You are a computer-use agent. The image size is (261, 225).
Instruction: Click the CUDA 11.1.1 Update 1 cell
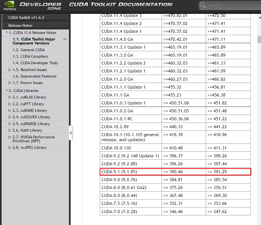[x=131, y=87]
